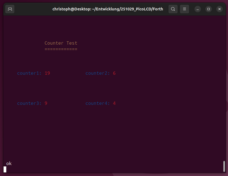Click the window title showing the Forth path
This screenshot has width=228, height=176.
[108, 9]
